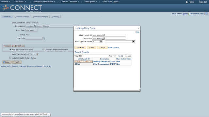Sort by Description column header

click(104, 59)
